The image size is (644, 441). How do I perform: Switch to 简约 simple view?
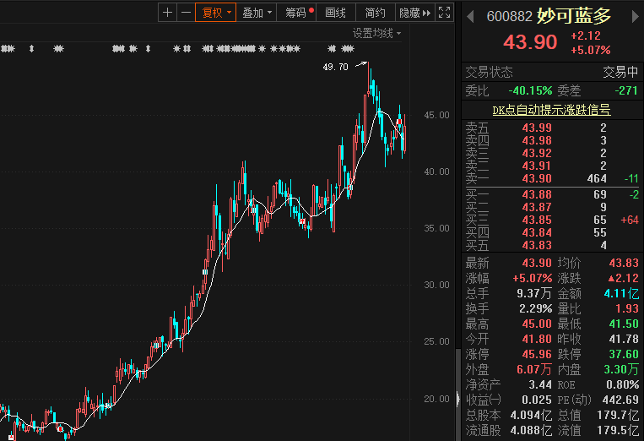point(375,13)
